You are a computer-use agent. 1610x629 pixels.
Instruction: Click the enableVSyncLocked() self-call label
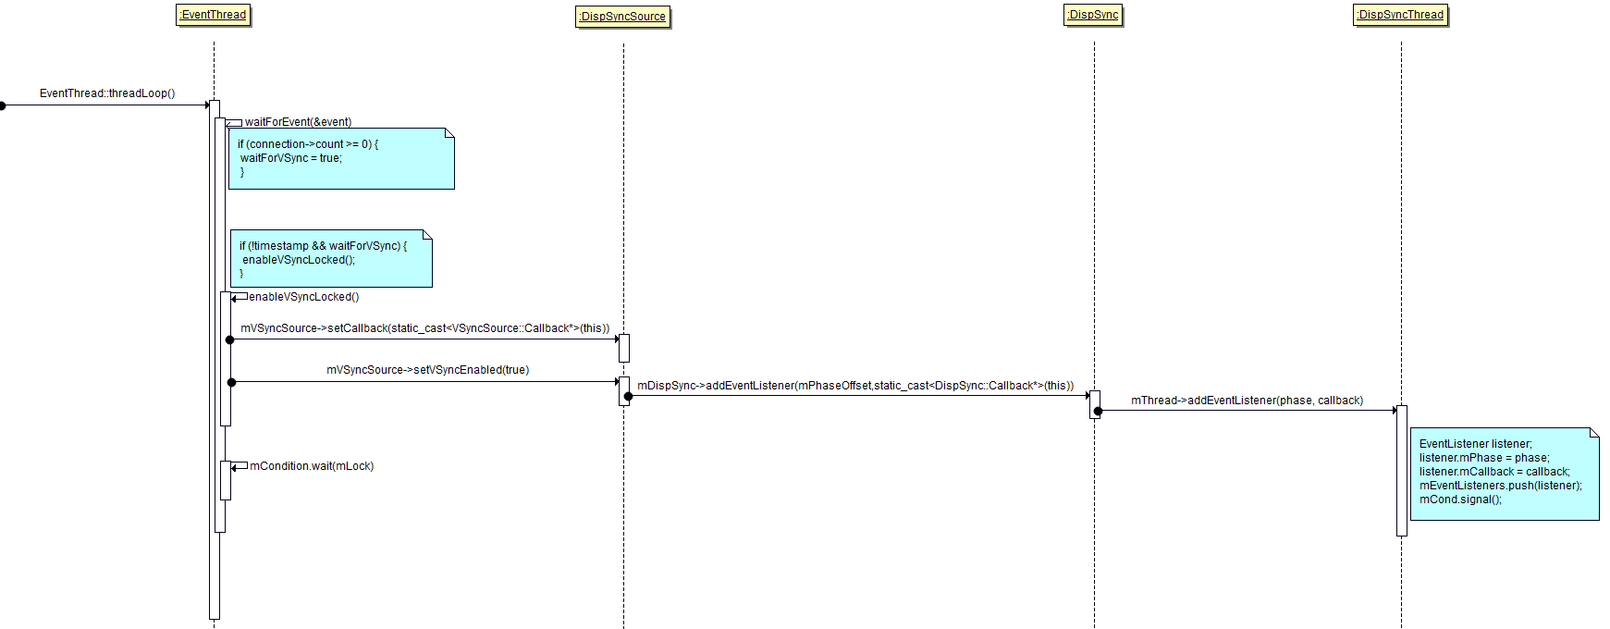303,297
